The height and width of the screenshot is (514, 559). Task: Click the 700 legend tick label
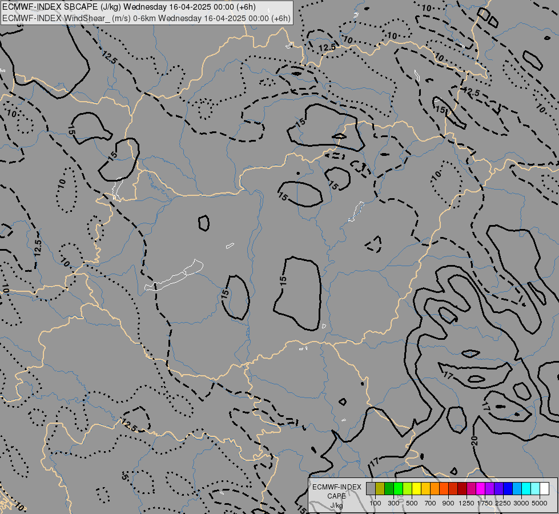pyautogui.click(x=431, y=503)
